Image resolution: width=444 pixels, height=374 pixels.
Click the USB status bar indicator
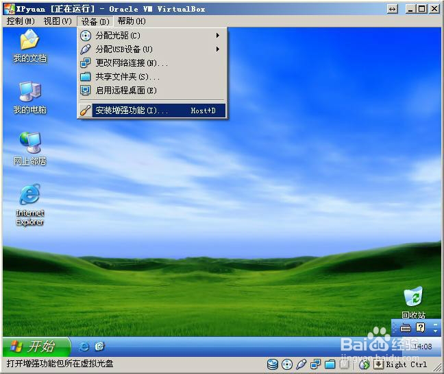(301, 364)
